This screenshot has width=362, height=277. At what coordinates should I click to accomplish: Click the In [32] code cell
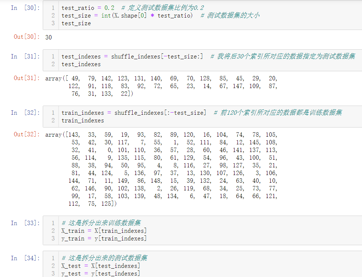(202, 117)
